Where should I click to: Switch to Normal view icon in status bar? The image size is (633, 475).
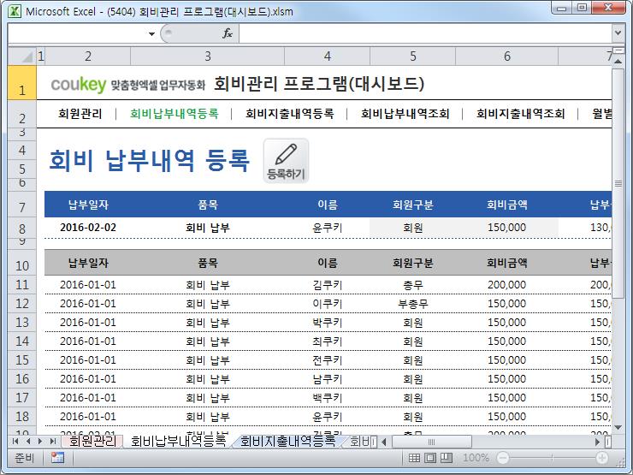(x=414, y=458)
